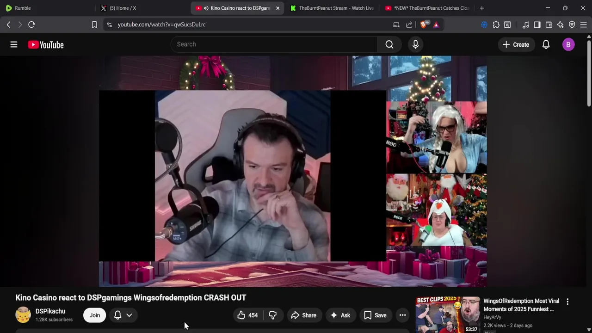The width and height of the screenshot is (592, 333).
Task: Click the blue circular extension icon
Action: 484,25
